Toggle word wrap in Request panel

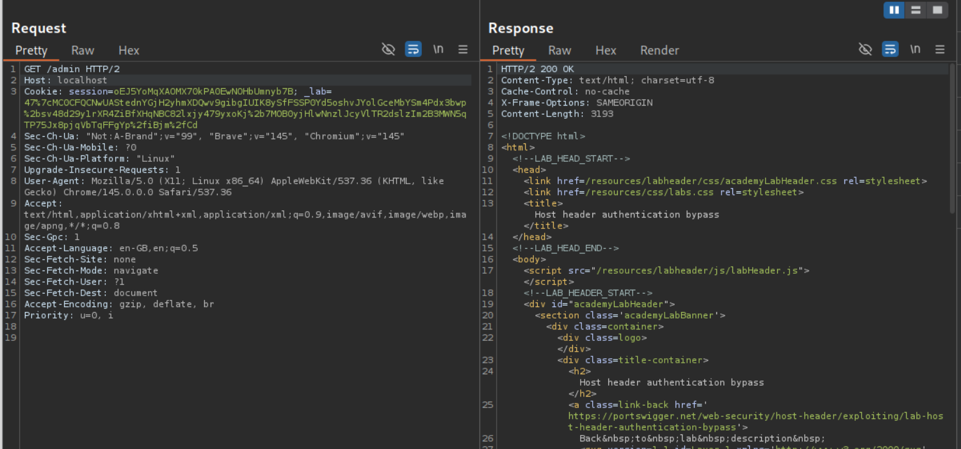point(414,50)
